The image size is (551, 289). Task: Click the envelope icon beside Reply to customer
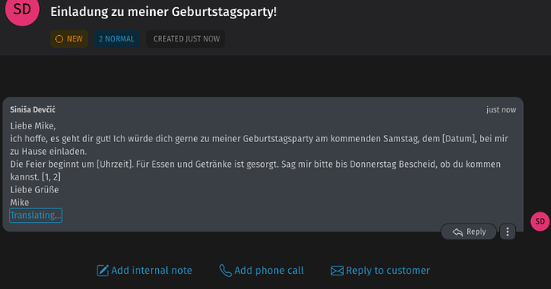[x=337, y=271]
